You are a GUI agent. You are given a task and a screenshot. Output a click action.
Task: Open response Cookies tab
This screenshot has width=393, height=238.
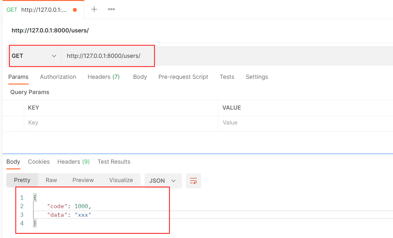pyautogui.click(x=39, y=162)
